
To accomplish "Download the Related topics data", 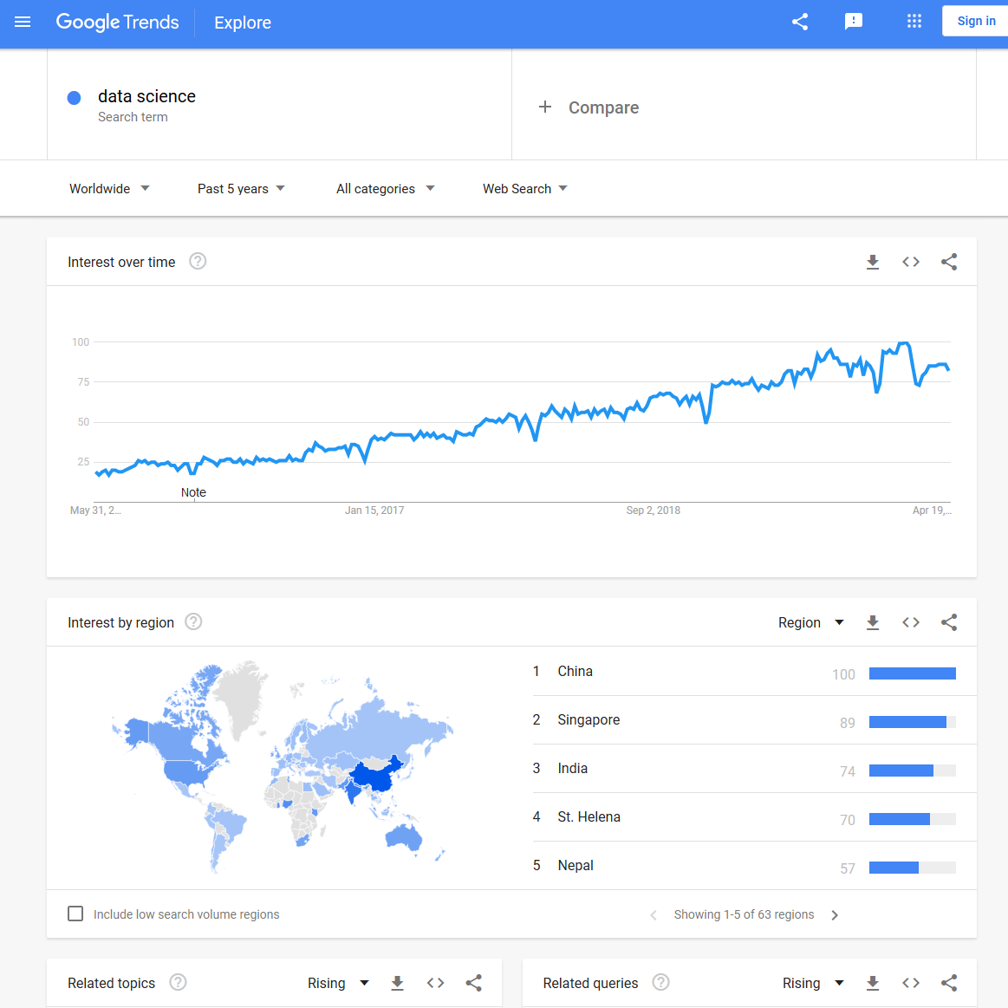I will [397, 983].
